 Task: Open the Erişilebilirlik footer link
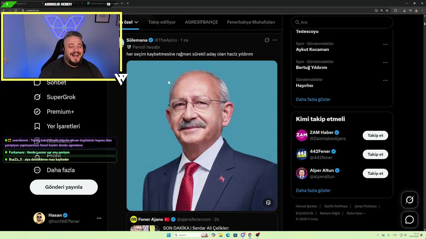pyautogui.click(x=305, y=213)
